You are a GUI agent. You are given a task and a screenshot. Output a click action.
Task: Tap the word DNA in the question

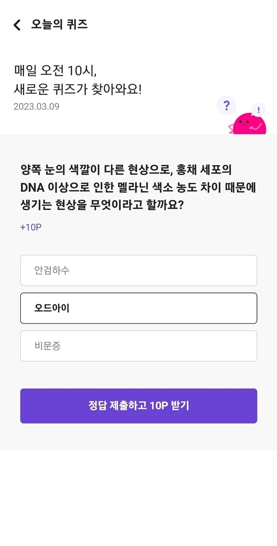tap(32, 188)
